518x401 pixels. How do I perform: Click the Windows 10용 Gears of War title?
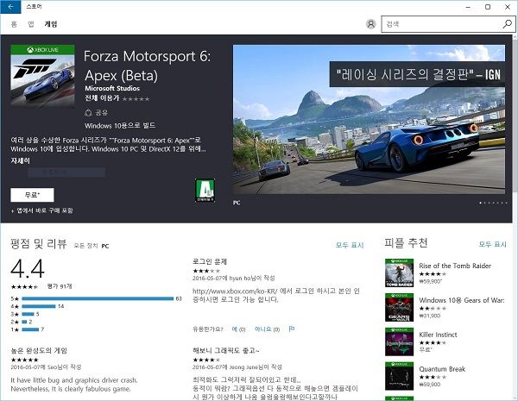462,300
